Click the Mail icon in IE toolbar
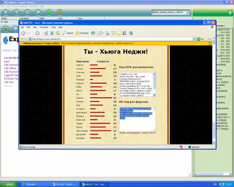 [100, 33]
